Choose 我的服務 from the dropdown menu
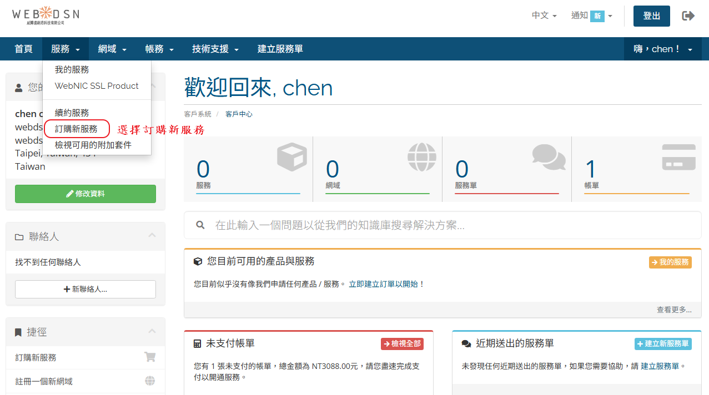709x395 pixels. (72, 69)
